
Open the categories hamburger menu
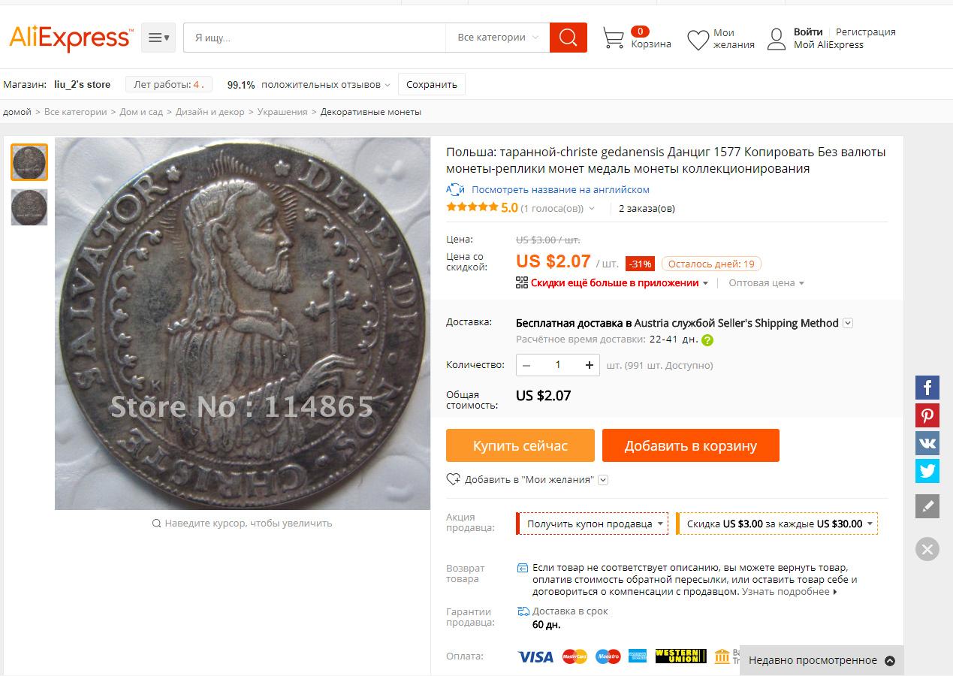158,38
